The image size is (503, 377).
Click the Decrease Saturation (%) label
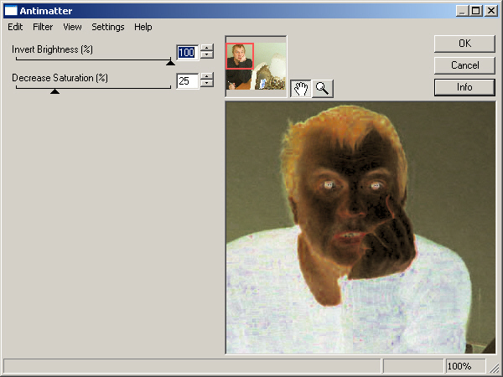click(60, 78)
